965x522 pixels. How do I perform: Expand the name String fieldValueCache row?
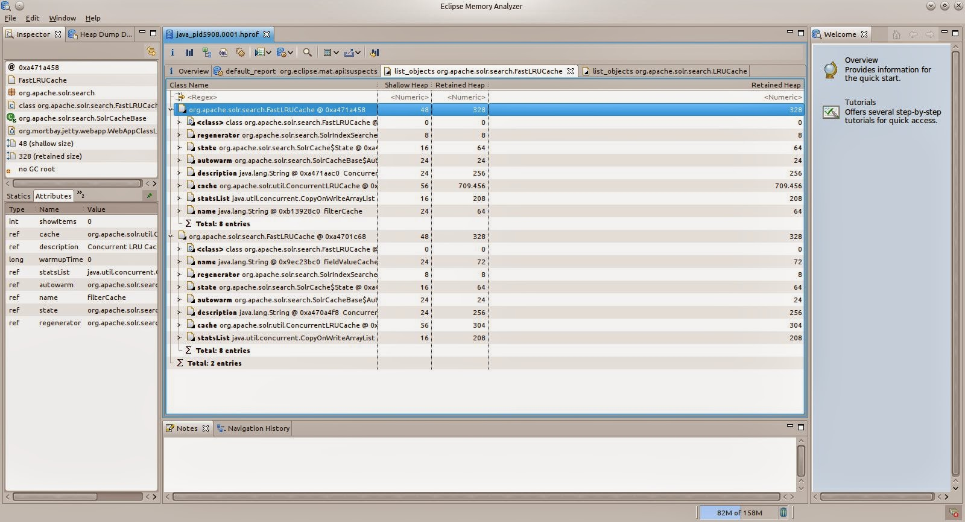coord(179,261)
